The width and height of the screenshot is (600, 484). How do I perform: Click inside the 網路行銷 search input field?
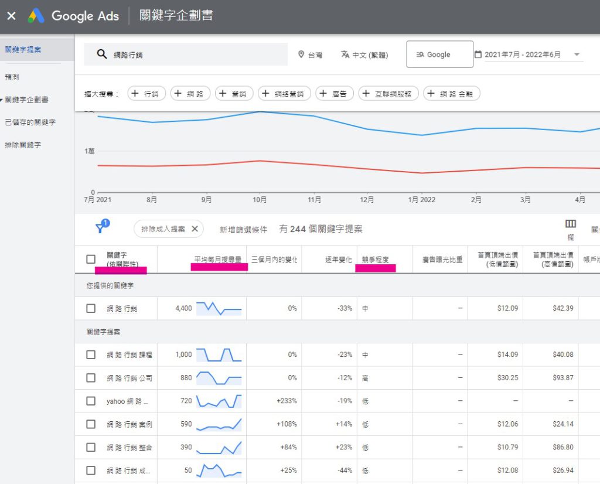point(176,53)
